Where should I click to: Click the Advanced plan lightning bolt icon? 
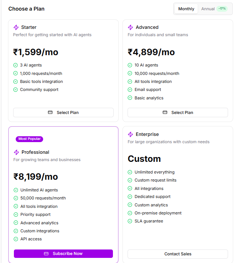point(130,27)
